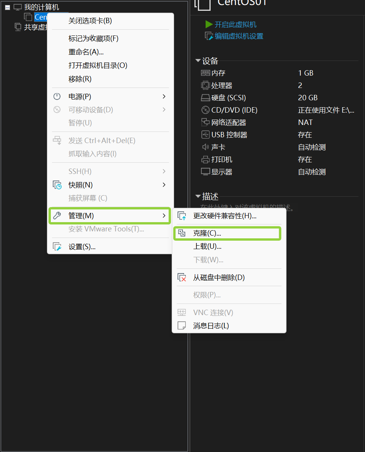Click the sound card speaker icon
The width and height of the screenshot is (365, 452).
[206, 147]
